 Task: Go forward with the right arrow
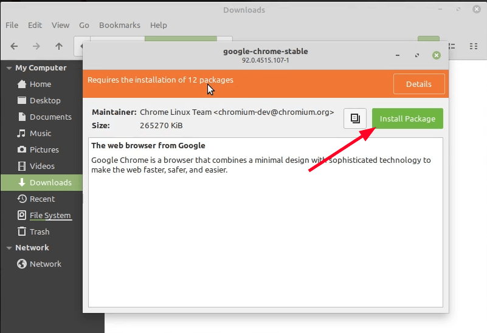36,46
